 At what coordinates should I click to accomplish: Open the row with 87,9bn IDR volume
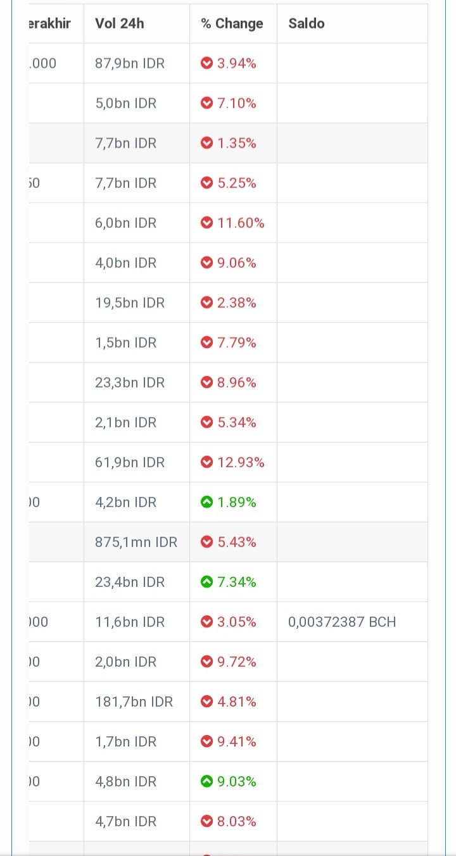(x=228, y=63)
